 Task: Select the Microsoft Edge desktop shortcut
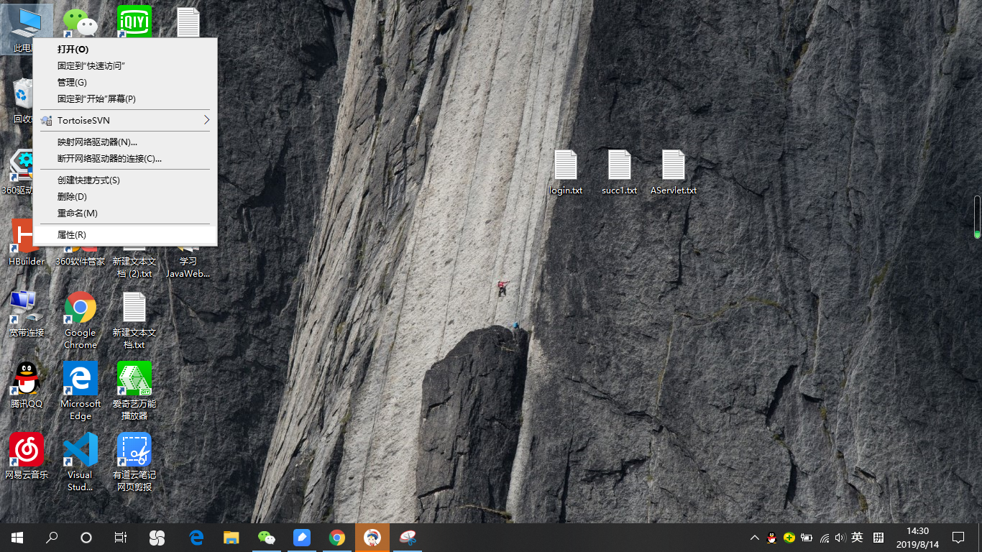(81, 390)
